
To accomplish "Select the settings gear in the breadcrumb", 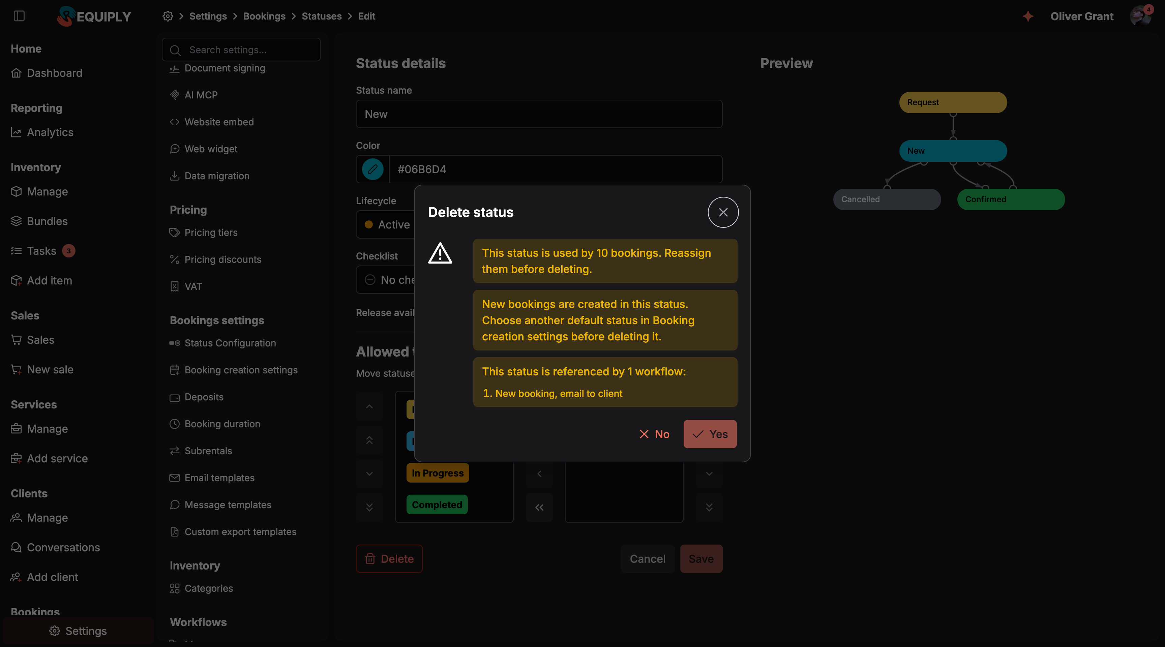I will [168, 16].
